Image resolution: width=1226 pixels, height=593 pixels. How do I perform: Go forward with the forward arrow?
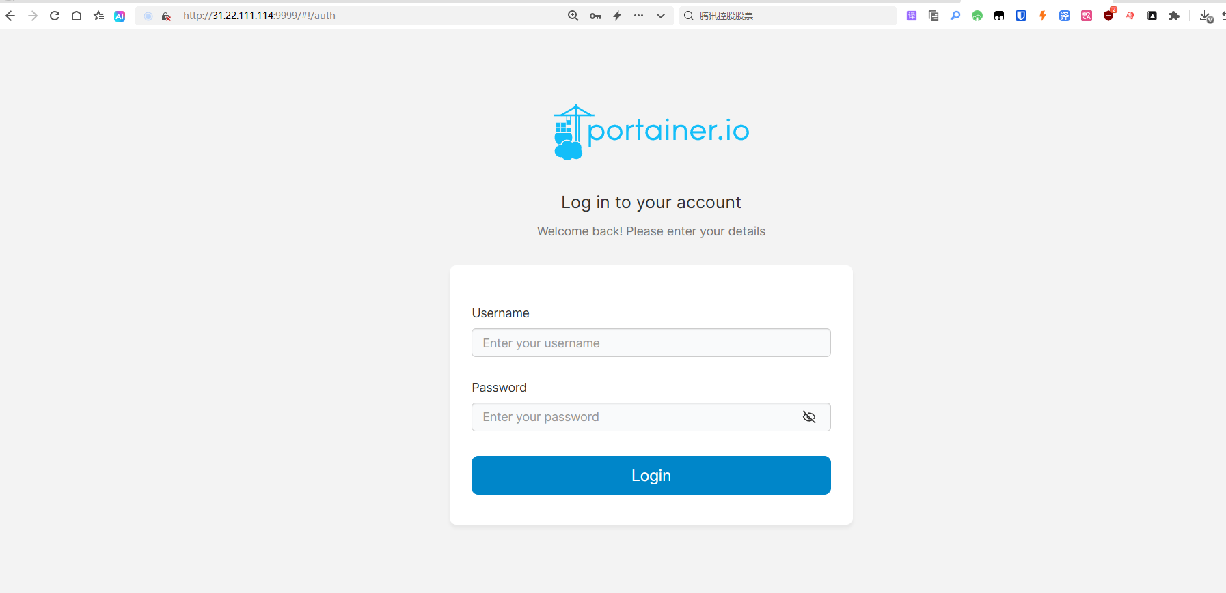point(32,16)
